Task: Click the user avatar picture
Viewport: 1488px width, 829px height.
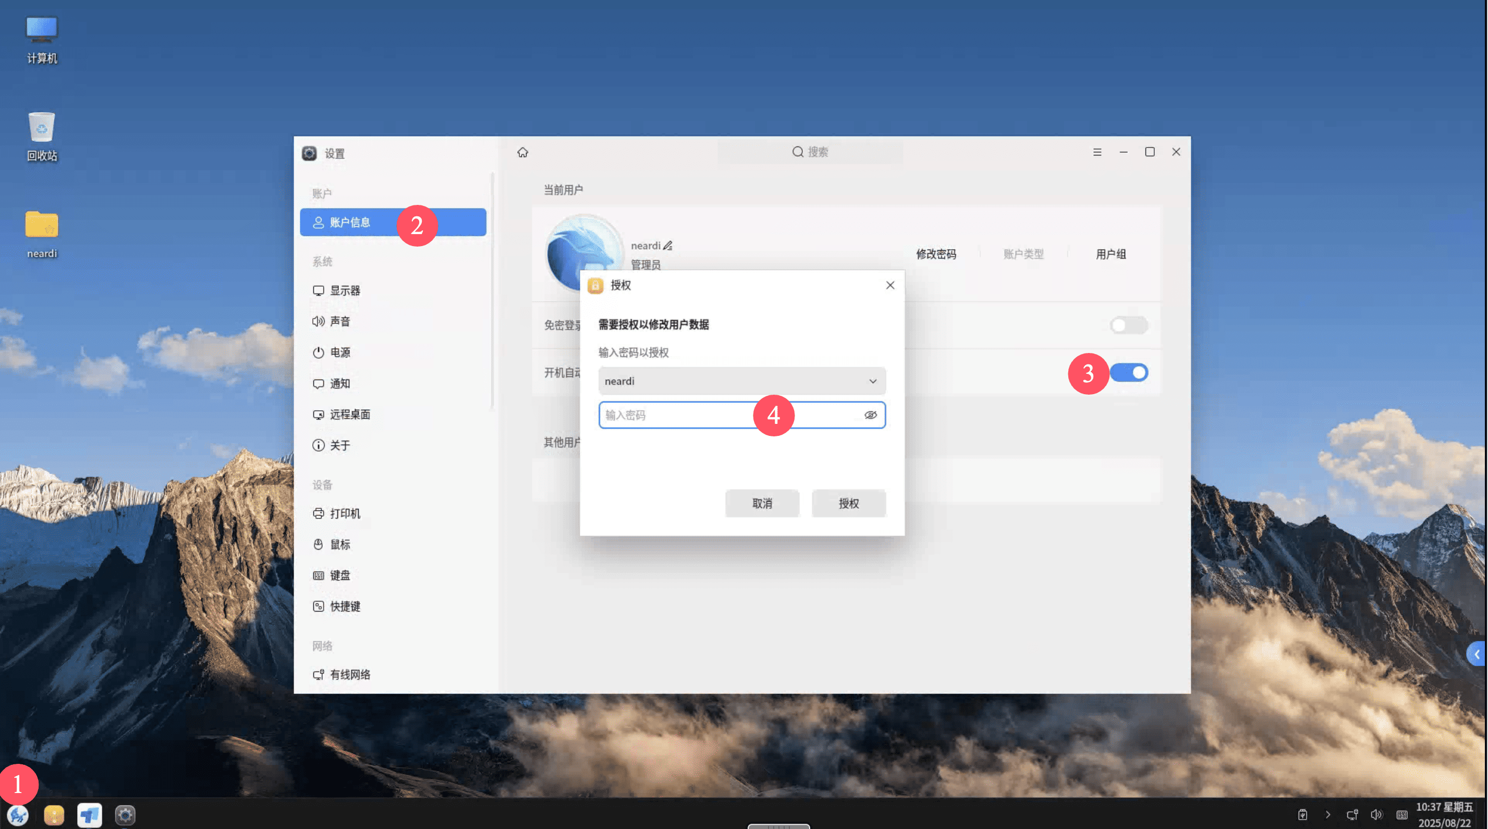Action: [x=583, y=252]
